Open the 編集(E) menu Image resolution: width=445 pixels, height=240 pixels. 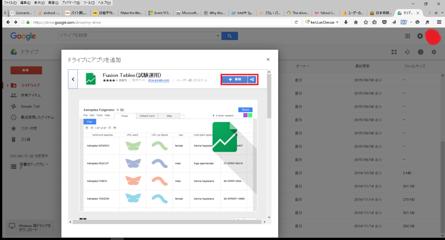tap(25, 3)
